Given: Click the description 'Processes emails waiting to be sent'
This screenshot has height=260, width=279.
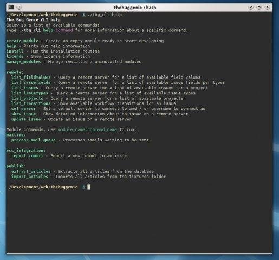Looking at the screenshot, I should 106,140.
